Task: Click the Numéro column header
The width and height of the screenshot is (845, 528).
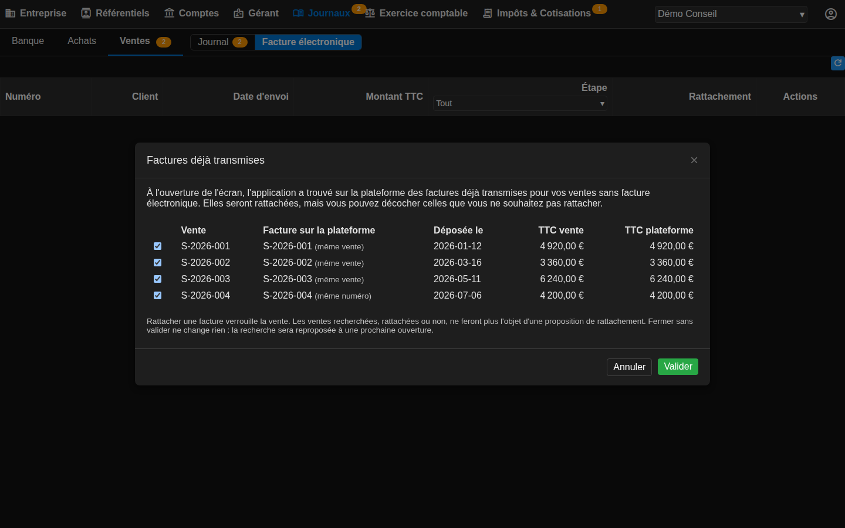Action: tap(23, 97)
